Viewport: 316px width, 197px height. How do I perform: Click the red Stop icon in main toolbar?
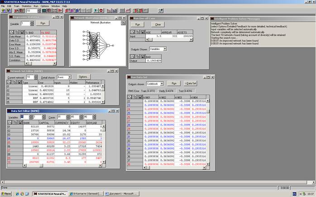pyautogui.click(x=101, y=10)
